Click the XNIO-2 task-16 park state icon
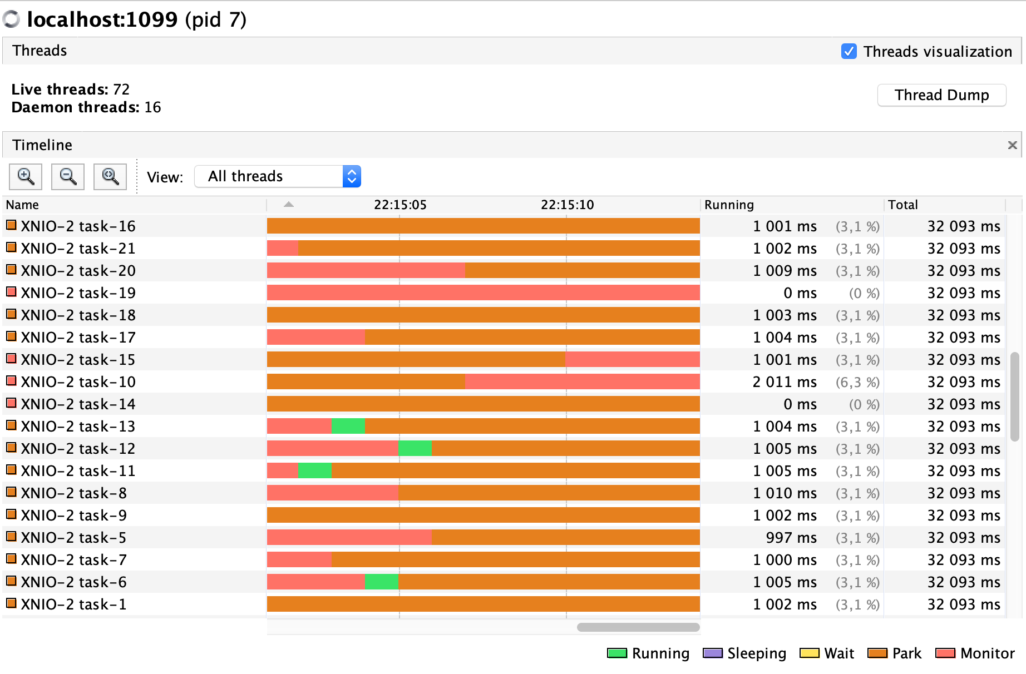The height and width of the screenshot is (674, 1026). point(11,225)
